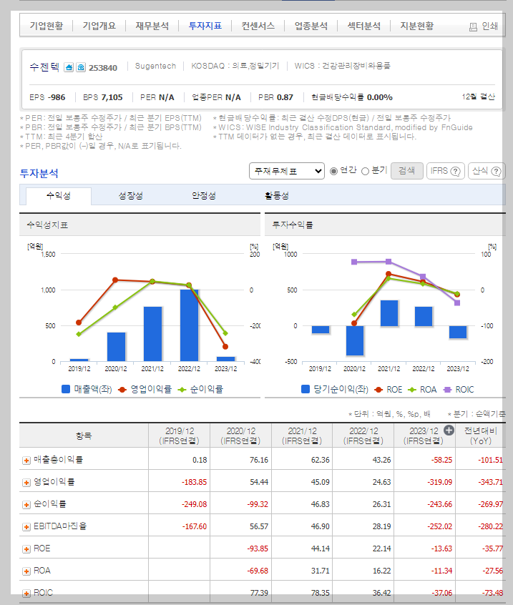The image size is (513, 605).
Task: Click the 인쇄 print link
Action: (x=489, y=26)
